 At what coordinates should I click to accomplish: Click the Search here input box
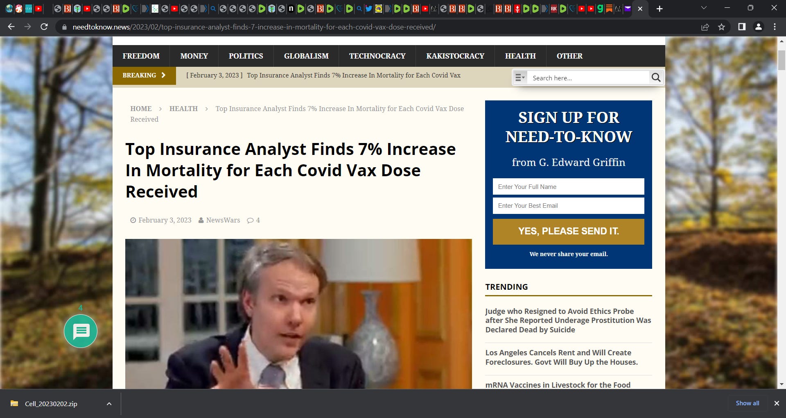tap(589, 78)
